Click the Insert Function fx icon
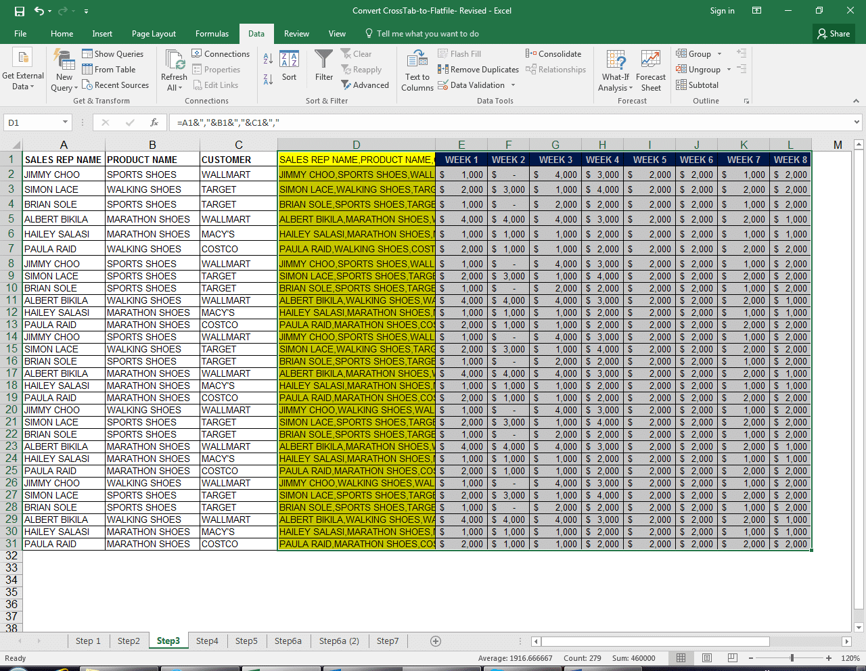This screenshot has height=671, width=866. [154, 122]
